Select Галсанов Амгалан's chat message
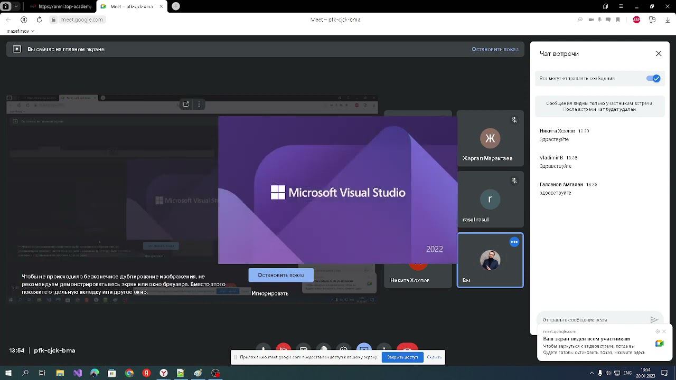 pyautogui.click(x=556, y=193)
